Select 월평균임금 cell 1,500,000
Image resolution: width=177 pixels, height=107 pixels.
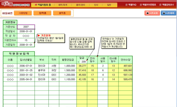coord(68,70)
